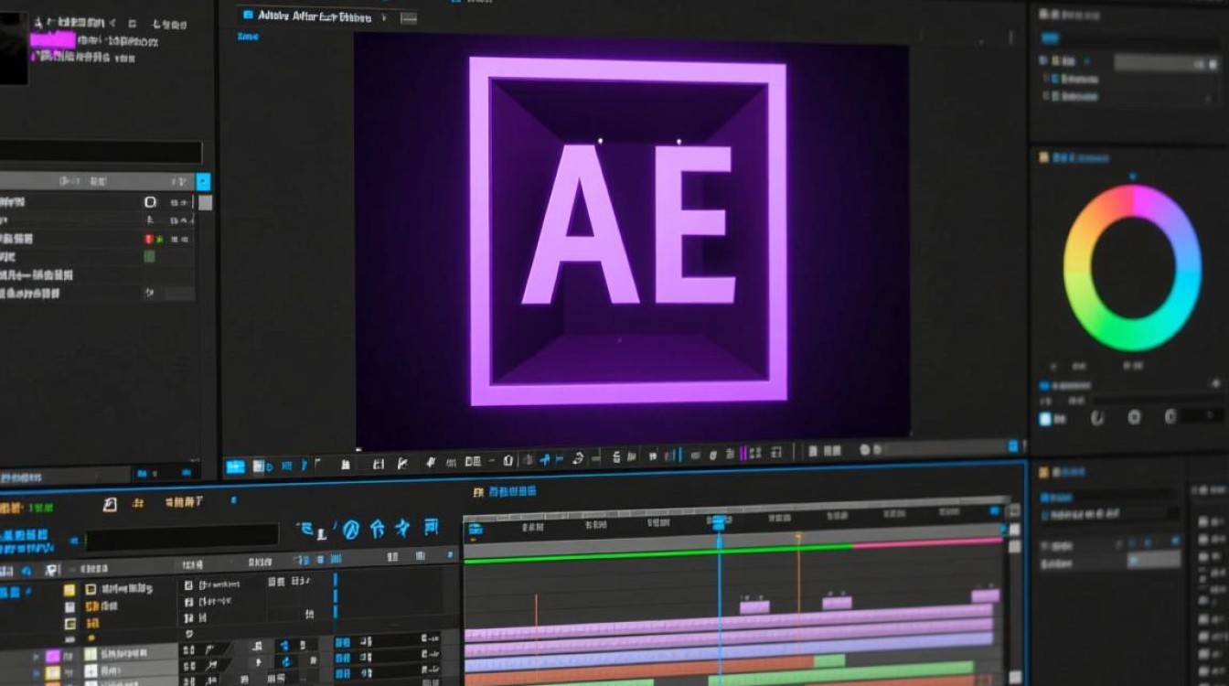Image resolution: width=1229 pixels, height=686 pixels.
Task: Expand the layer with the pink label square
Action: point(37,656)
